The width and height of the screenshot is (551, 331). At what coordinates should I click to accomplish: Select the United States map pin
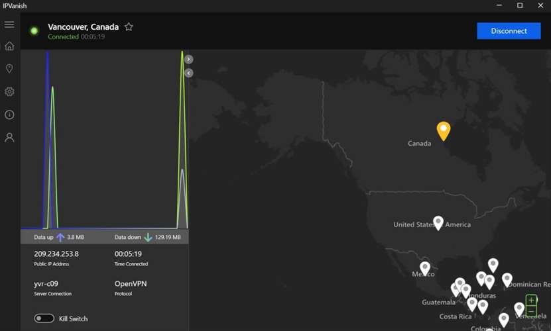pos(438,222)
